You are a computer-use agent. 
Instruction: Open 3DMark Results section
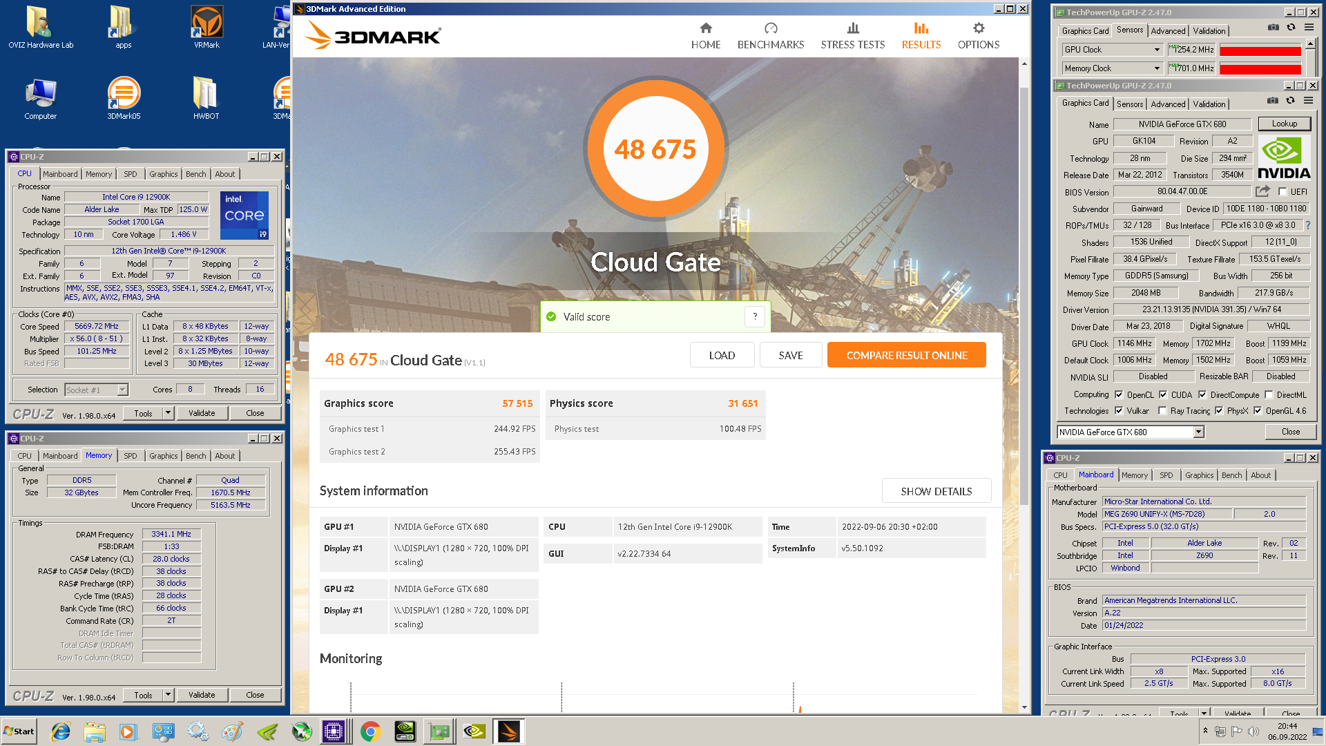(921, 36)
